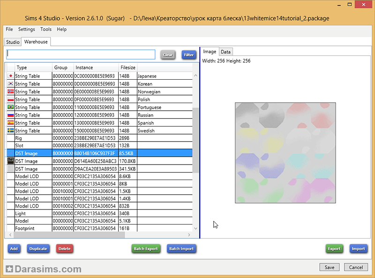Click the Import button

[358, 248]
